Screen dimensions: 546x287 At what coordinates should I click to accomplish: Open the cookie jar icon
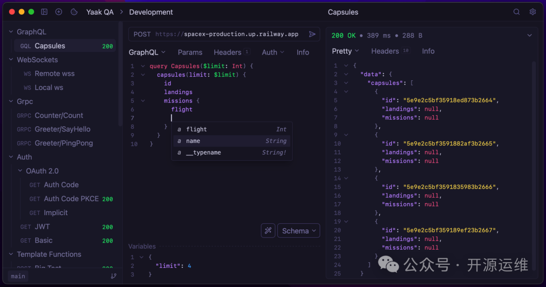coord(74,12)
